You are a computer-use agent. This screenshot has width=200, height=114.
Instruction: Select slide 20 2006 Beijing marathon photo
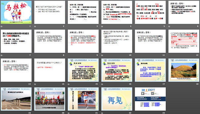click(50, 99)
